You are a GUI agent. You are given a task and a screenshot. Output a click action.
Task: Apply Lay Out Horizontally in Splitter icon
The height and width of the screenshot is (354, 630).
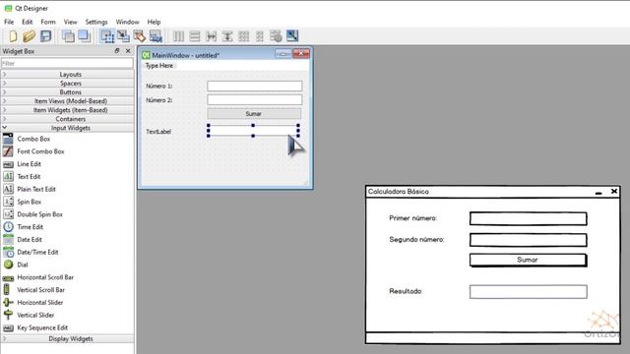coord(211,36)
